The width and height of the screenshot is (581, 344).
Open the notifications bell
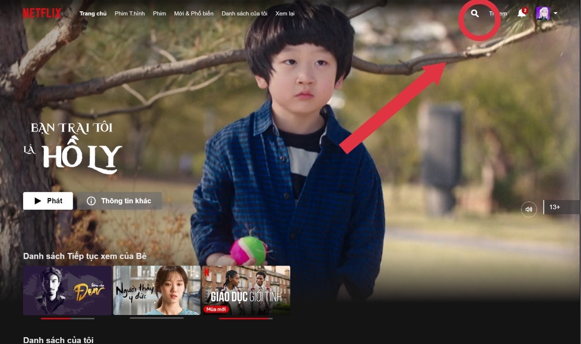pyautogui.click(x=522, y=13)
